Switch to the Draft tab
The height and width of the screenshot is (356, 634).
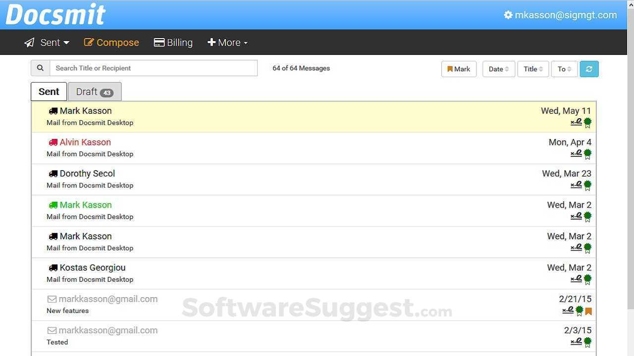94,91
